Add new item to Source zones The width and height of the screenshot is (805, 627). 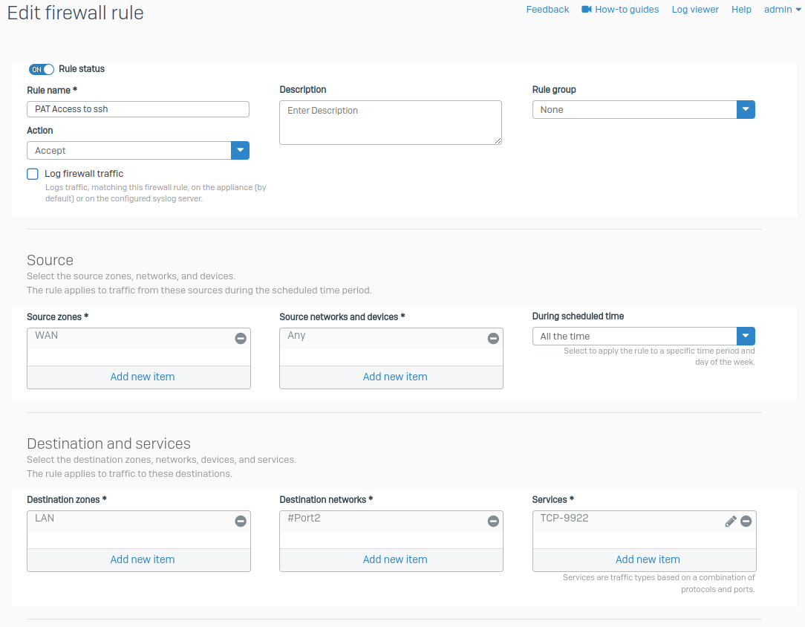(x=142, y=377)
